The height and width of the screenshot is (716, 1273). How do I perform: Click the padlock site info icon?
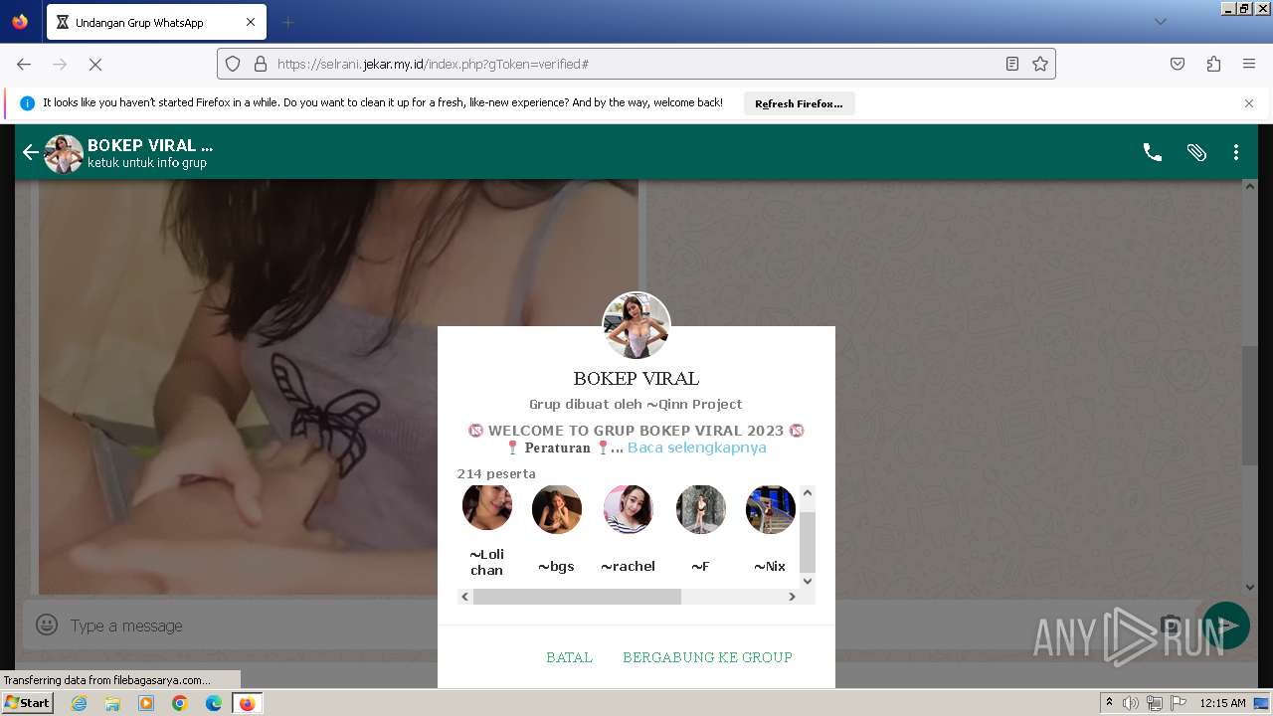(x=261, y=64)
